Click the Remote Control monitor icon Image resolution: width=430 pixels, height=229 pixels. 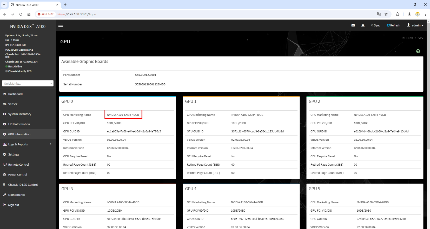[x=4, y=164]
